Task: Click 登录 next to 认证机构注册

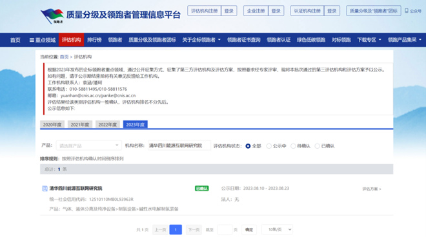Action: pos(332,11)
